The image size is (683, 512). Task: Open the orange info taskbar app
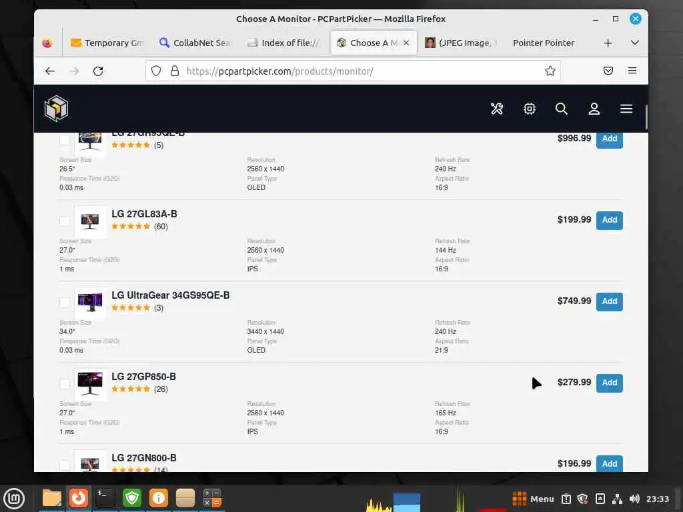(159, 499)
